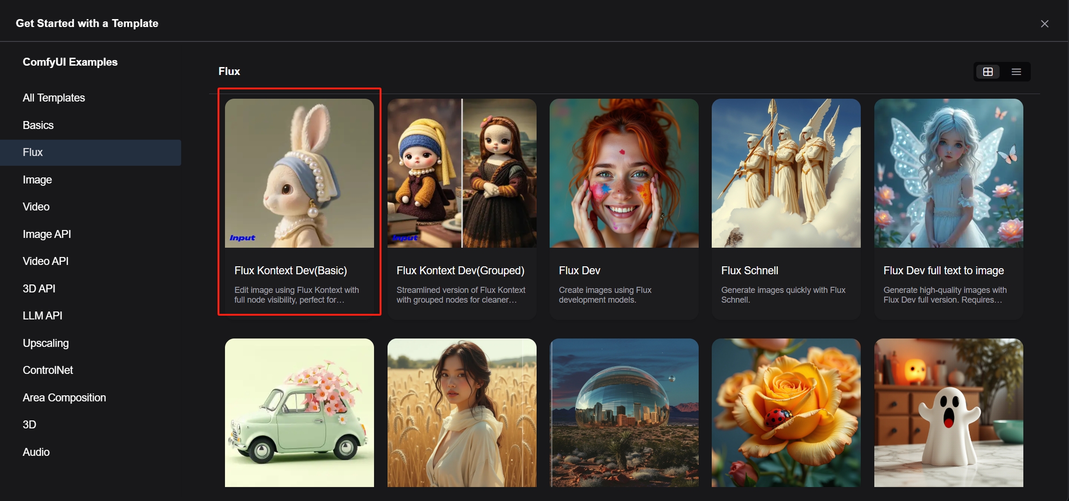Select the 3D category

90,425
